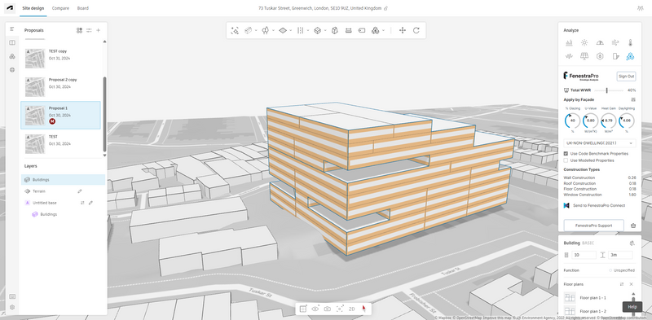This screenshot has width=652, height=320.
Task: Choose the building draw tool
Action: [x=249, y=30]
